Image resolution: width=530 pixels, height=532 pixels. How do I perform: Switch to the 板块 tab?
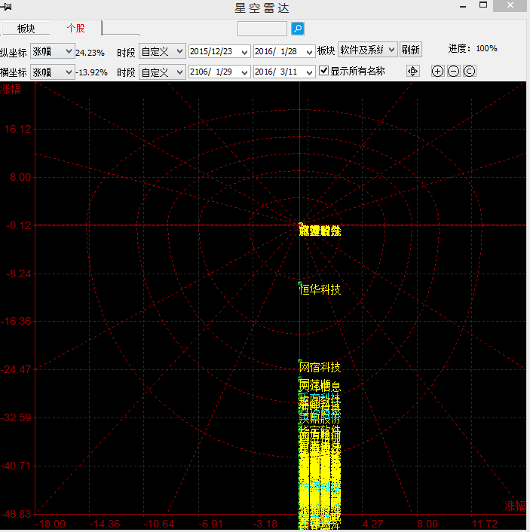[x=26, y=29]
